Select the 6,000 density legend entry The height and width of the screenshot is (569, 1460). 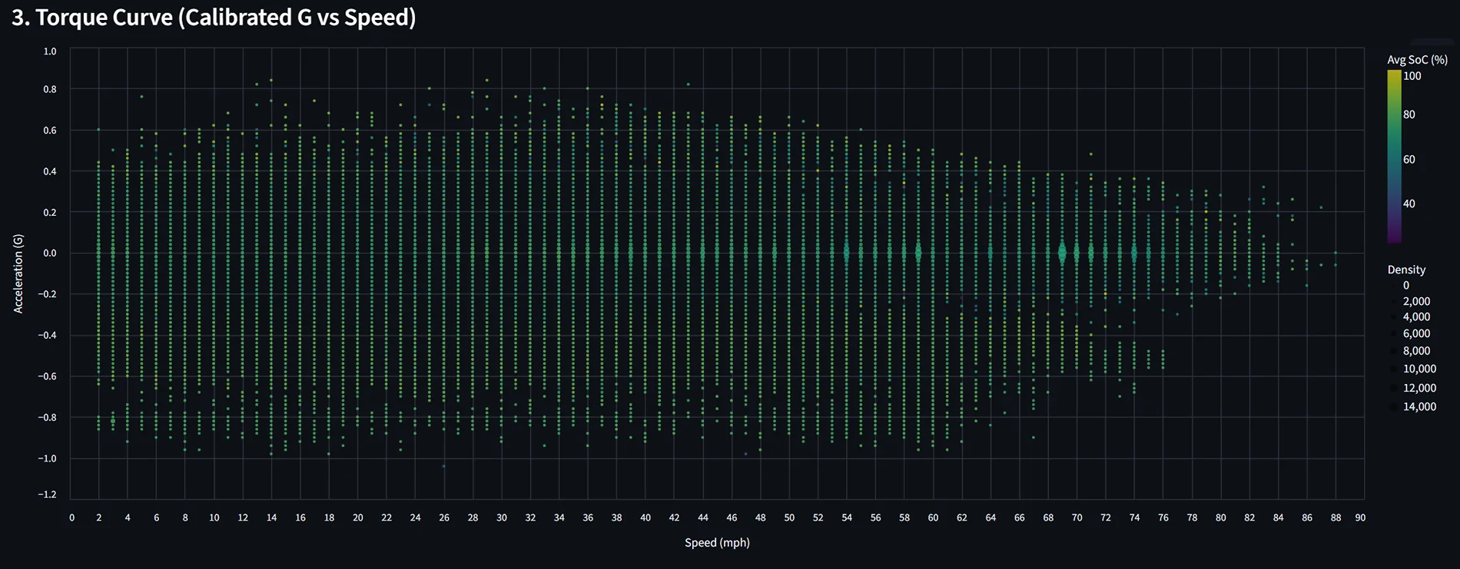pyautogui.click(x=1416, y=333)
